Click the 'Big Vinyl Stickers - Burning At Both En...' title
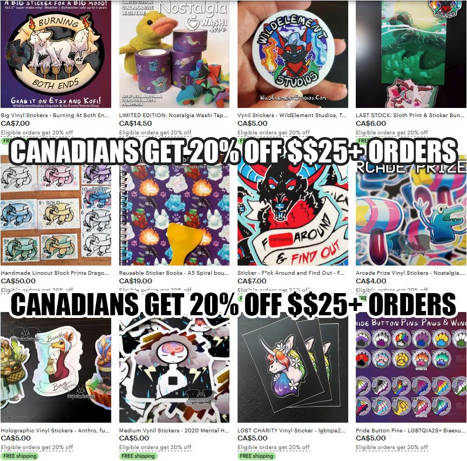The width and height of the screenshot is (467, 461). [x=55, y=116]
